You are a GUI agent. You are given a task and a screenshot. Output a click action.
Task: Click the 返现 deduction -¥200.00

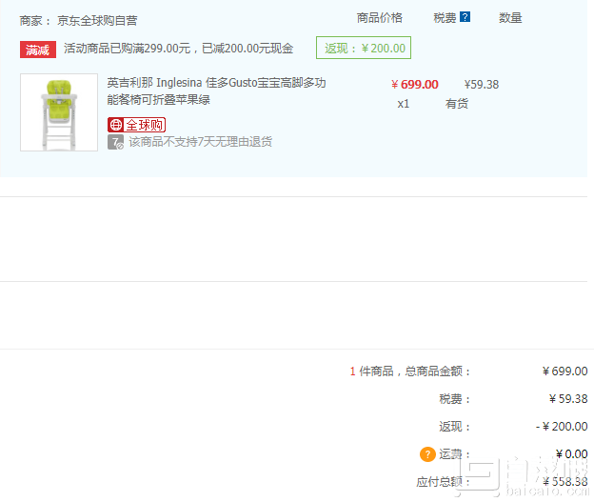(562, 427)
